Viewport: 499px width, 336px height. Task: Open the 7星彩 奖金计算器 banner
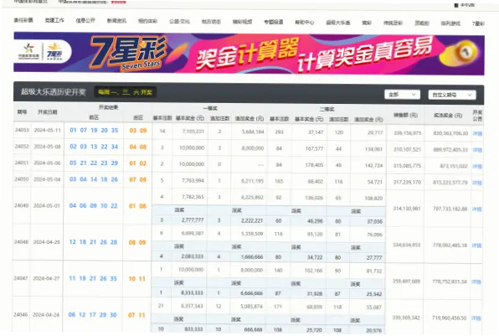click(x=249, y=54)
